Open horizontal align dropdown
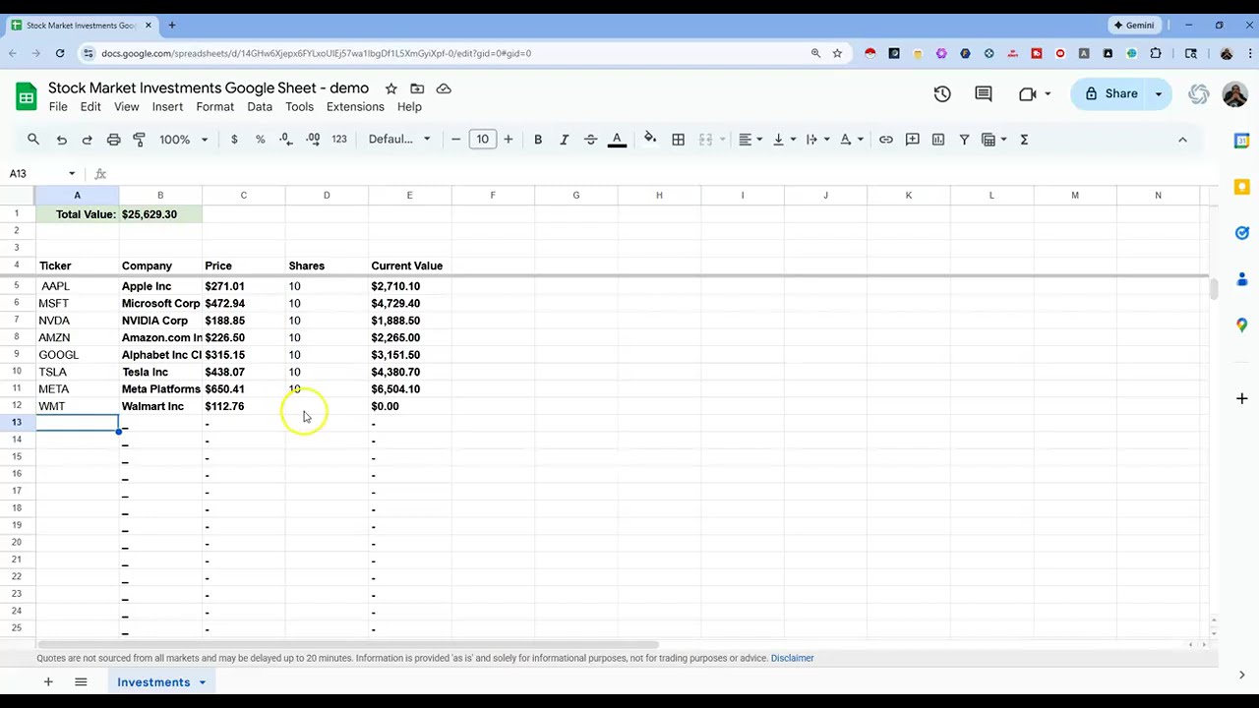 point(750,140)
